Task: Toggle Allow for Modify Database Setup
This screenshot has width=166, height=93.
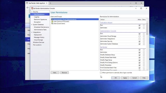Action: point(140,55)
